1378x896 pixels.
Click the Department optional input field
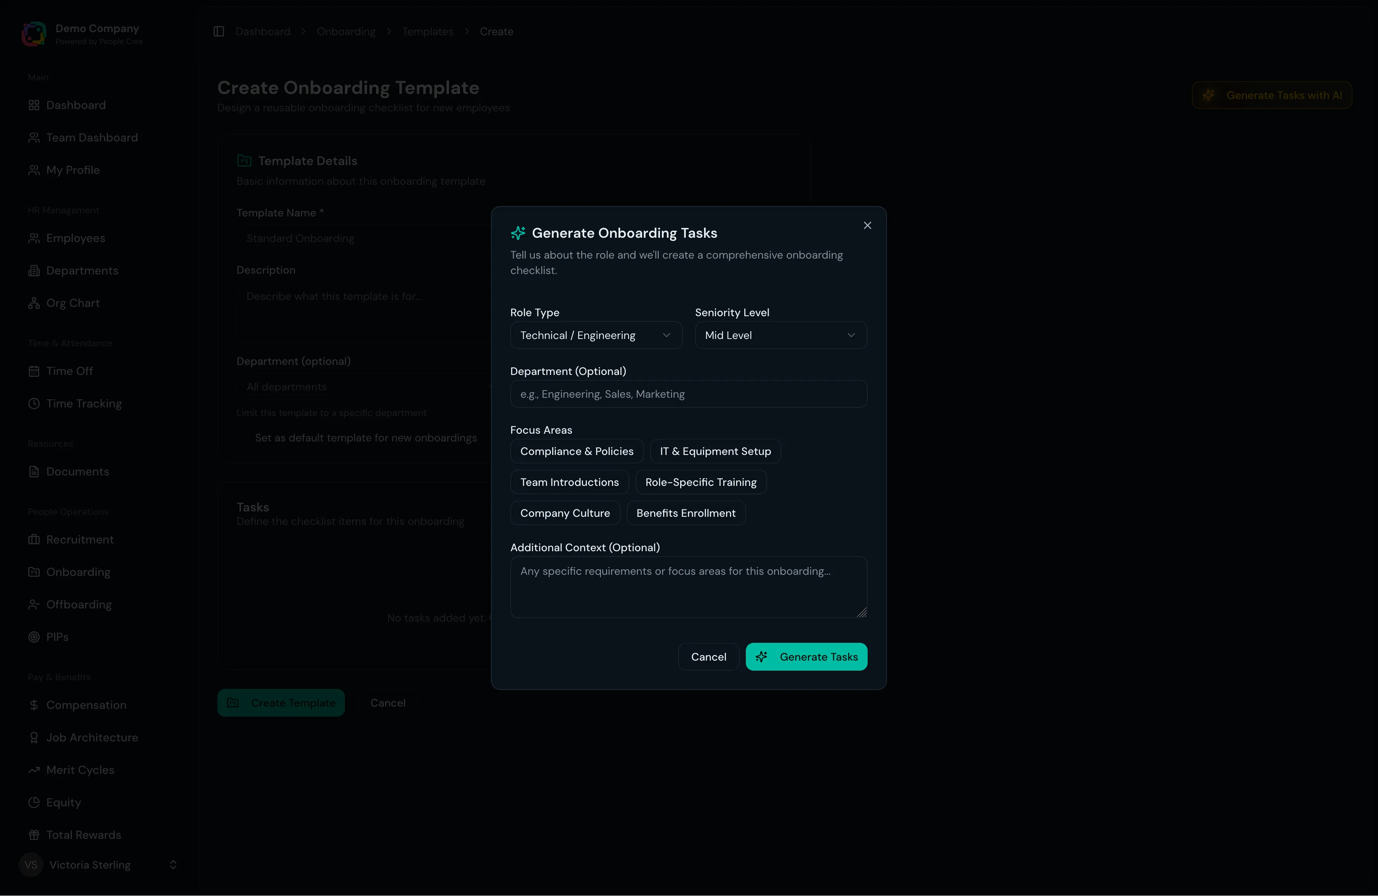point(688,394)
